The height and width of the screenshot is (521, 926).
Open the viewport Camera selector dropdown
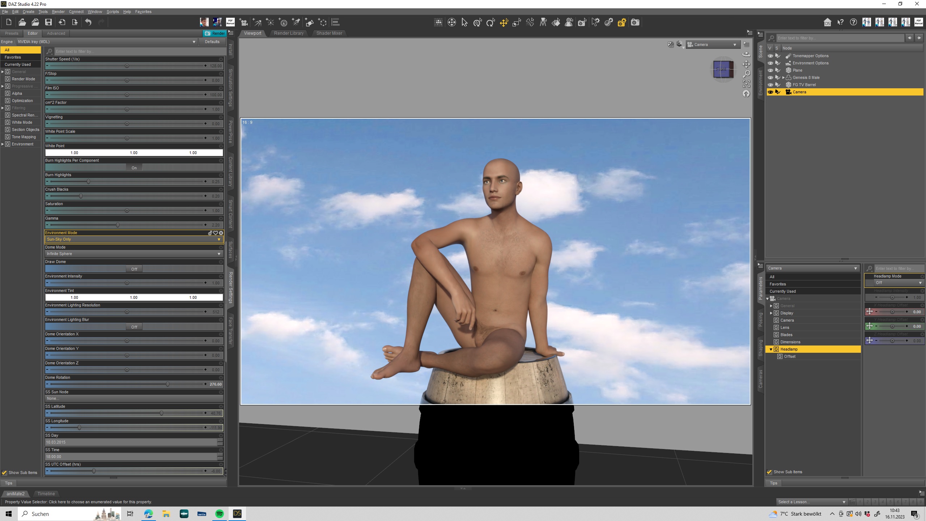pyautogui.click(x=712, y=45)
